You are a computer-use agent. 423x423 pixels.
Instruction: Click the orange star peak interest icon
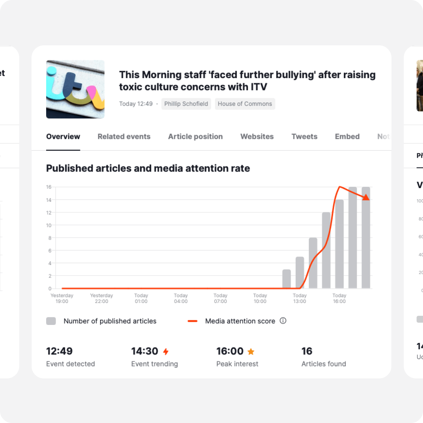(251, 351)
